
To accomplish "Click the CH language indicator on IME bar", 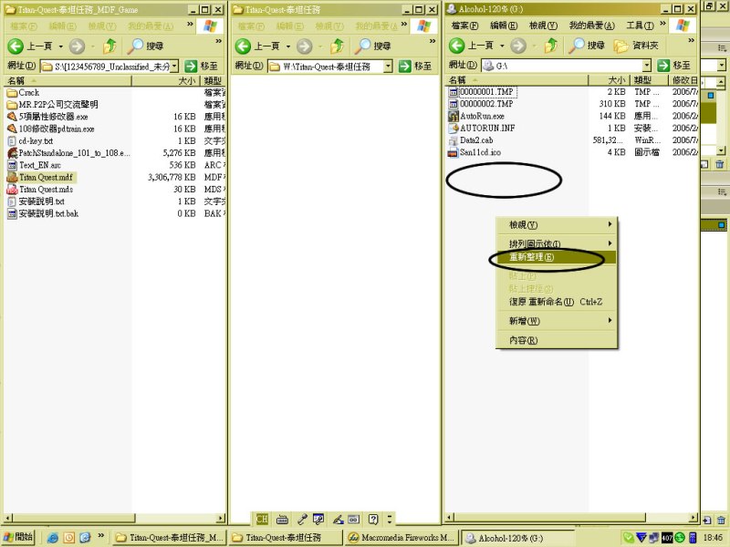I will tap(262, 519).
